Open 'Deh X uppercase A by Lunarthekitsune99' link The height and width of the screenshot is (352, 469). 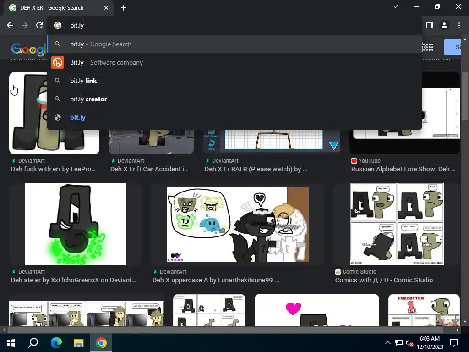coord(216,280)
